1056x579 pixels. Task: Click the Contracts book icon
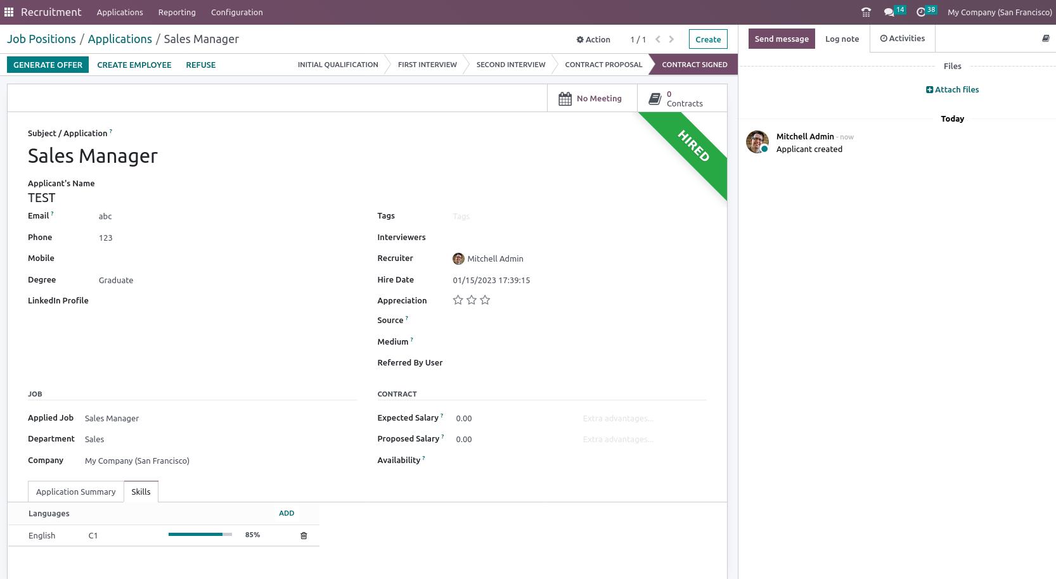[x=655, y=99]
